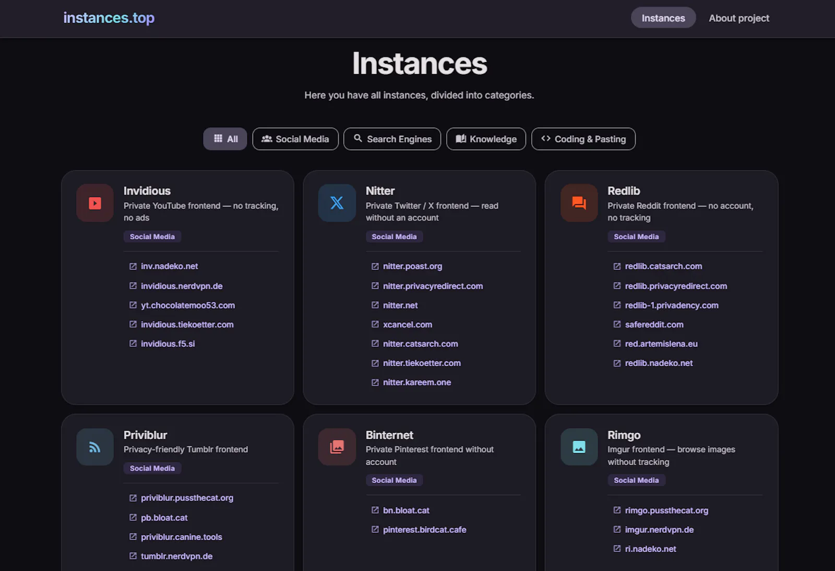
Task: Click external-link icon beside bn.bloat.cat
Action: click(375, 510)
